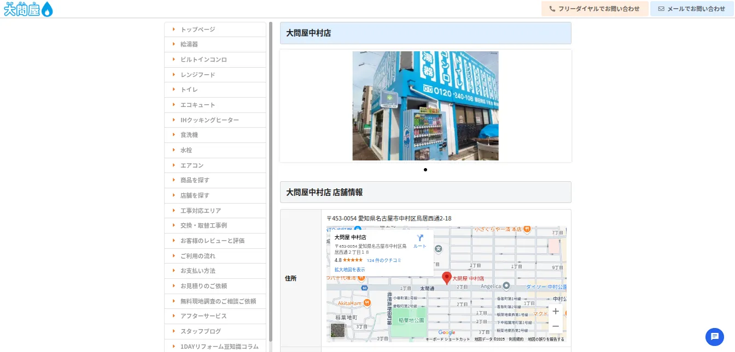Select レンジフード from the sidebar
Image resolution: width=735 pixels, height=352 pixels.
(x=215, y=75)
